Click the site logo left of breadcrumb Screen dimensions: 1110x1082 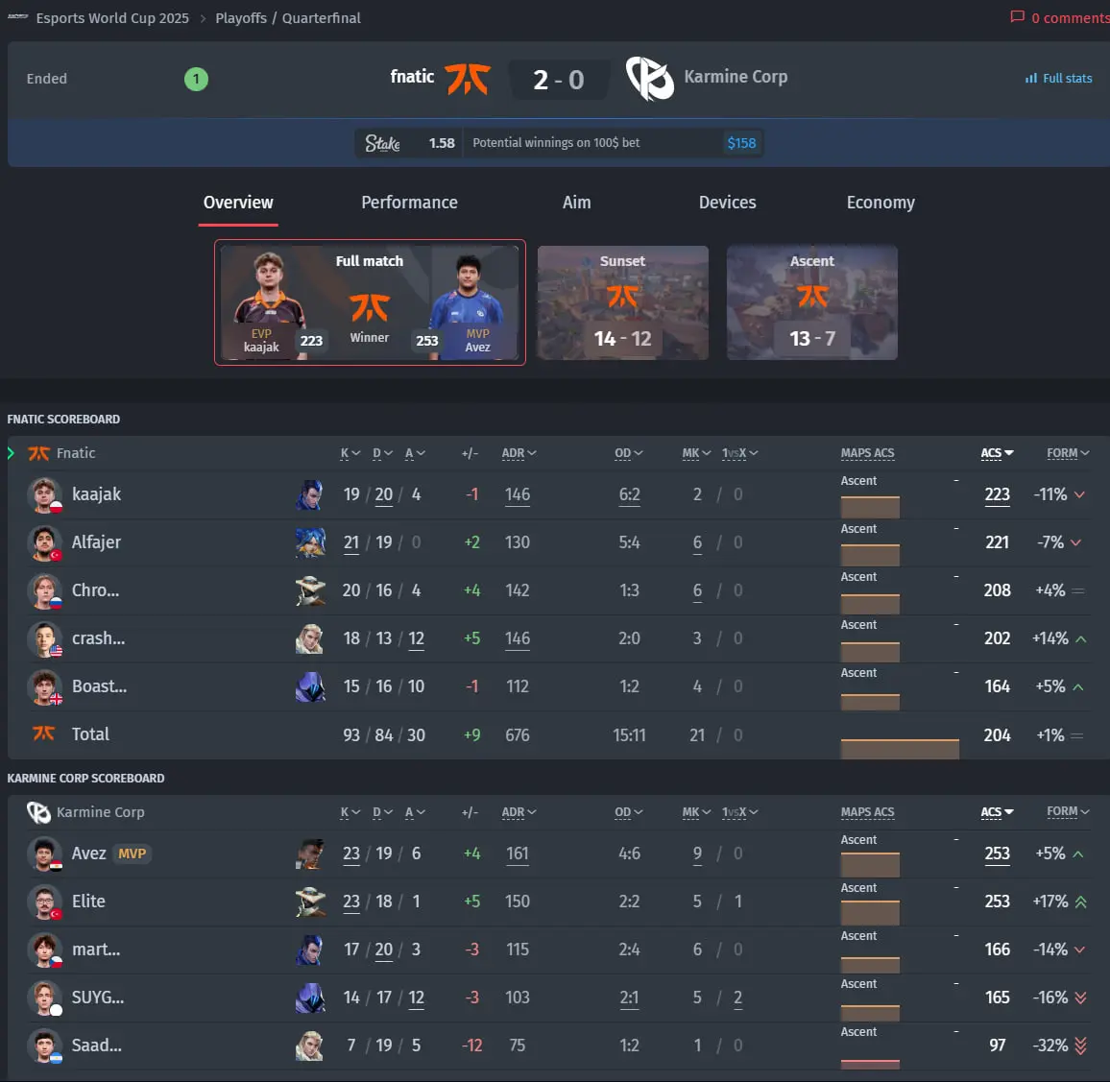[17, 16]
